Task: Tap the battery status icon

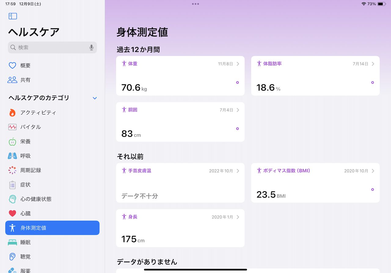Action: click(382, 4)
